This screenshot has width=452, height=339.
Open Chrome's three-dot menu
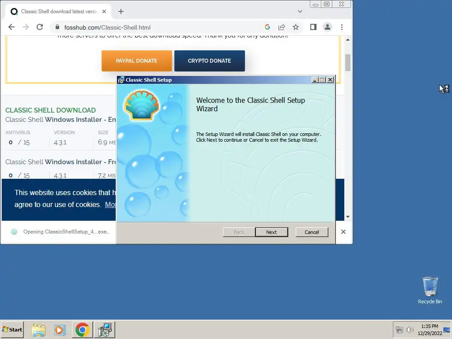pos(342,27)
